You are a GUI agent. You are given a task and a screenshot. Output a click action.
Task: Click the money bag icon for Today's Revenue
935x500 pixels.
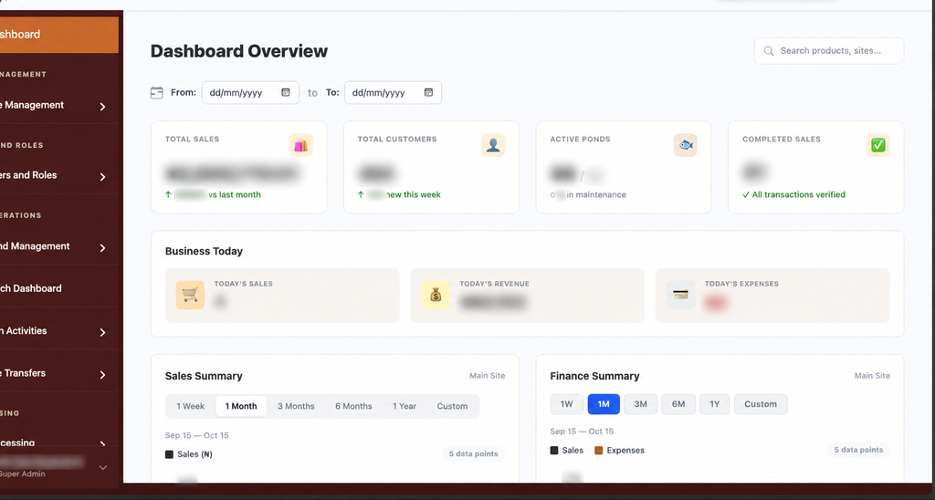tap(436, 295)
